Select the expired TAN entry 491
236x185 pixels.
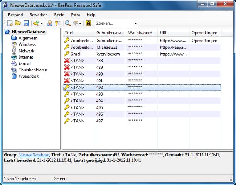[142, 81]
